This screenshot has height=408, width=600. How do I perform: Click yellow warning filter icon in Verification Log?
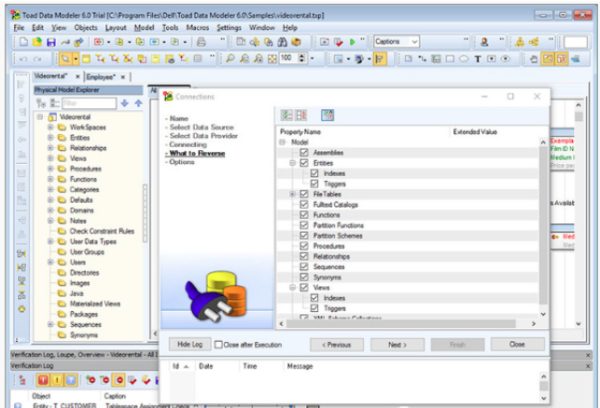57,380
